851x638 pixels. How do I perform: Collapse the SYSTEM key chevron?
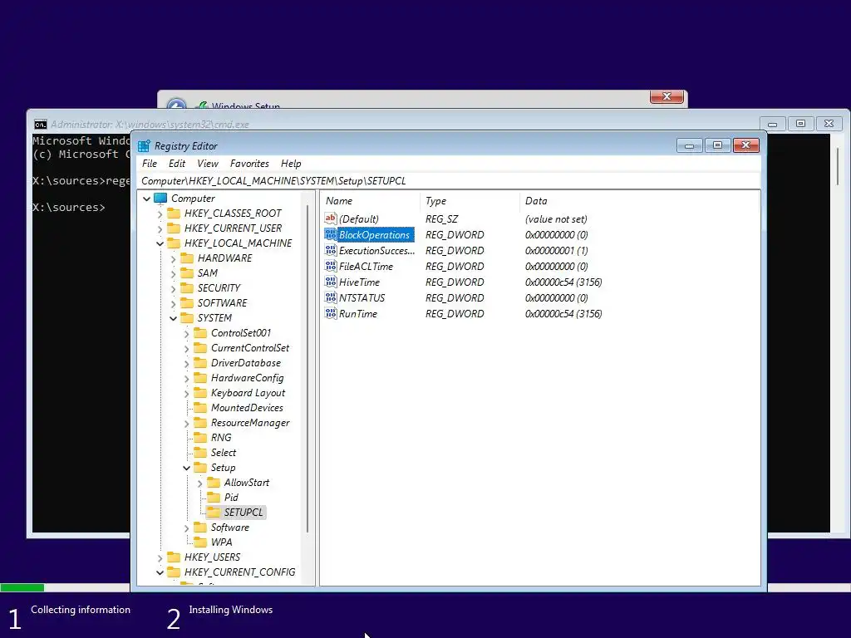pos(173,318)
